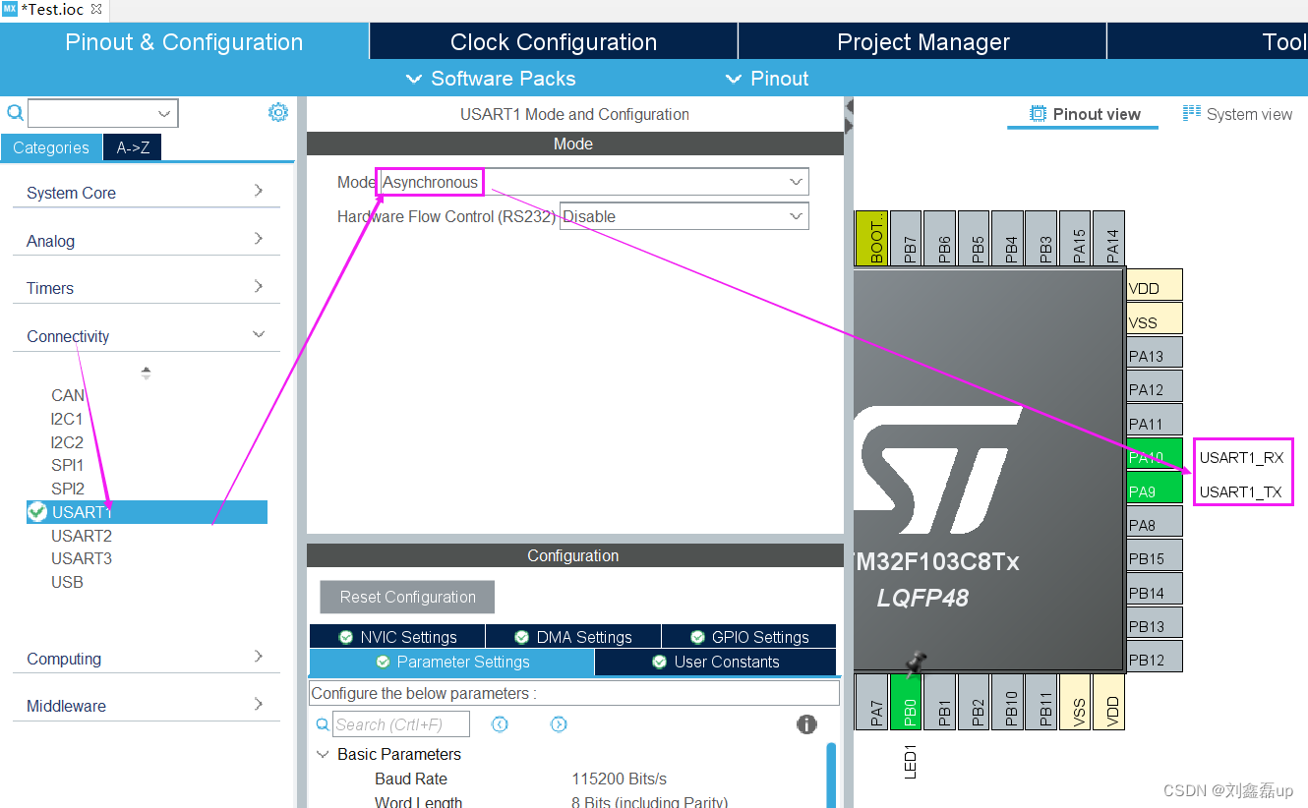The width and height of the screenshot is (1308, 808).
Task: Select USART3 peripheral
Action: pyautogui.click(x=82, y=558)
